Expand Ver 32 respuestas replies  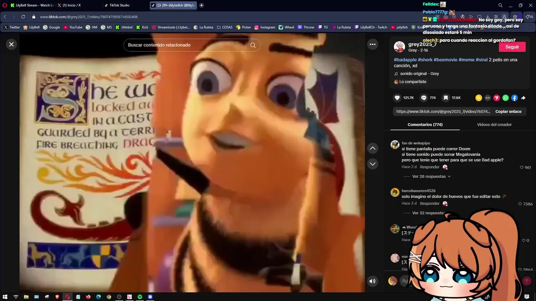coord(428,213)
